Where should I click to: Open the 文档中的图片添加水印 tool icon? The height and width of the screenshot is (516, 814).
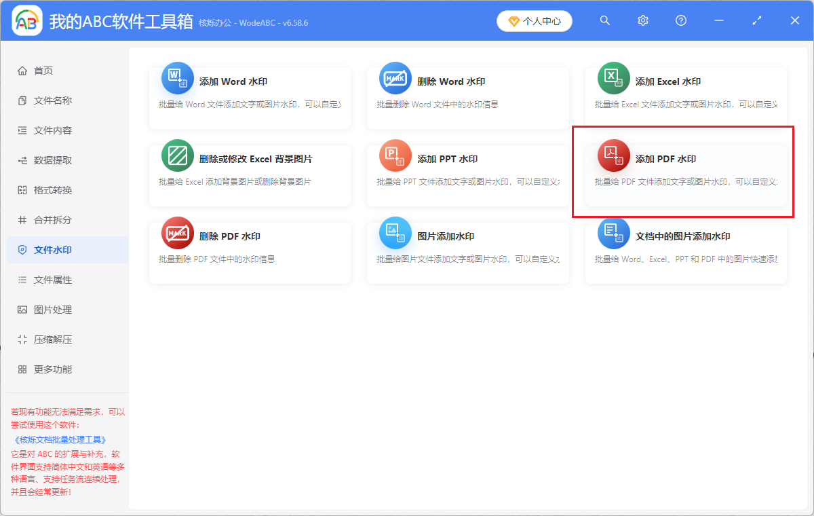(614, 232)
